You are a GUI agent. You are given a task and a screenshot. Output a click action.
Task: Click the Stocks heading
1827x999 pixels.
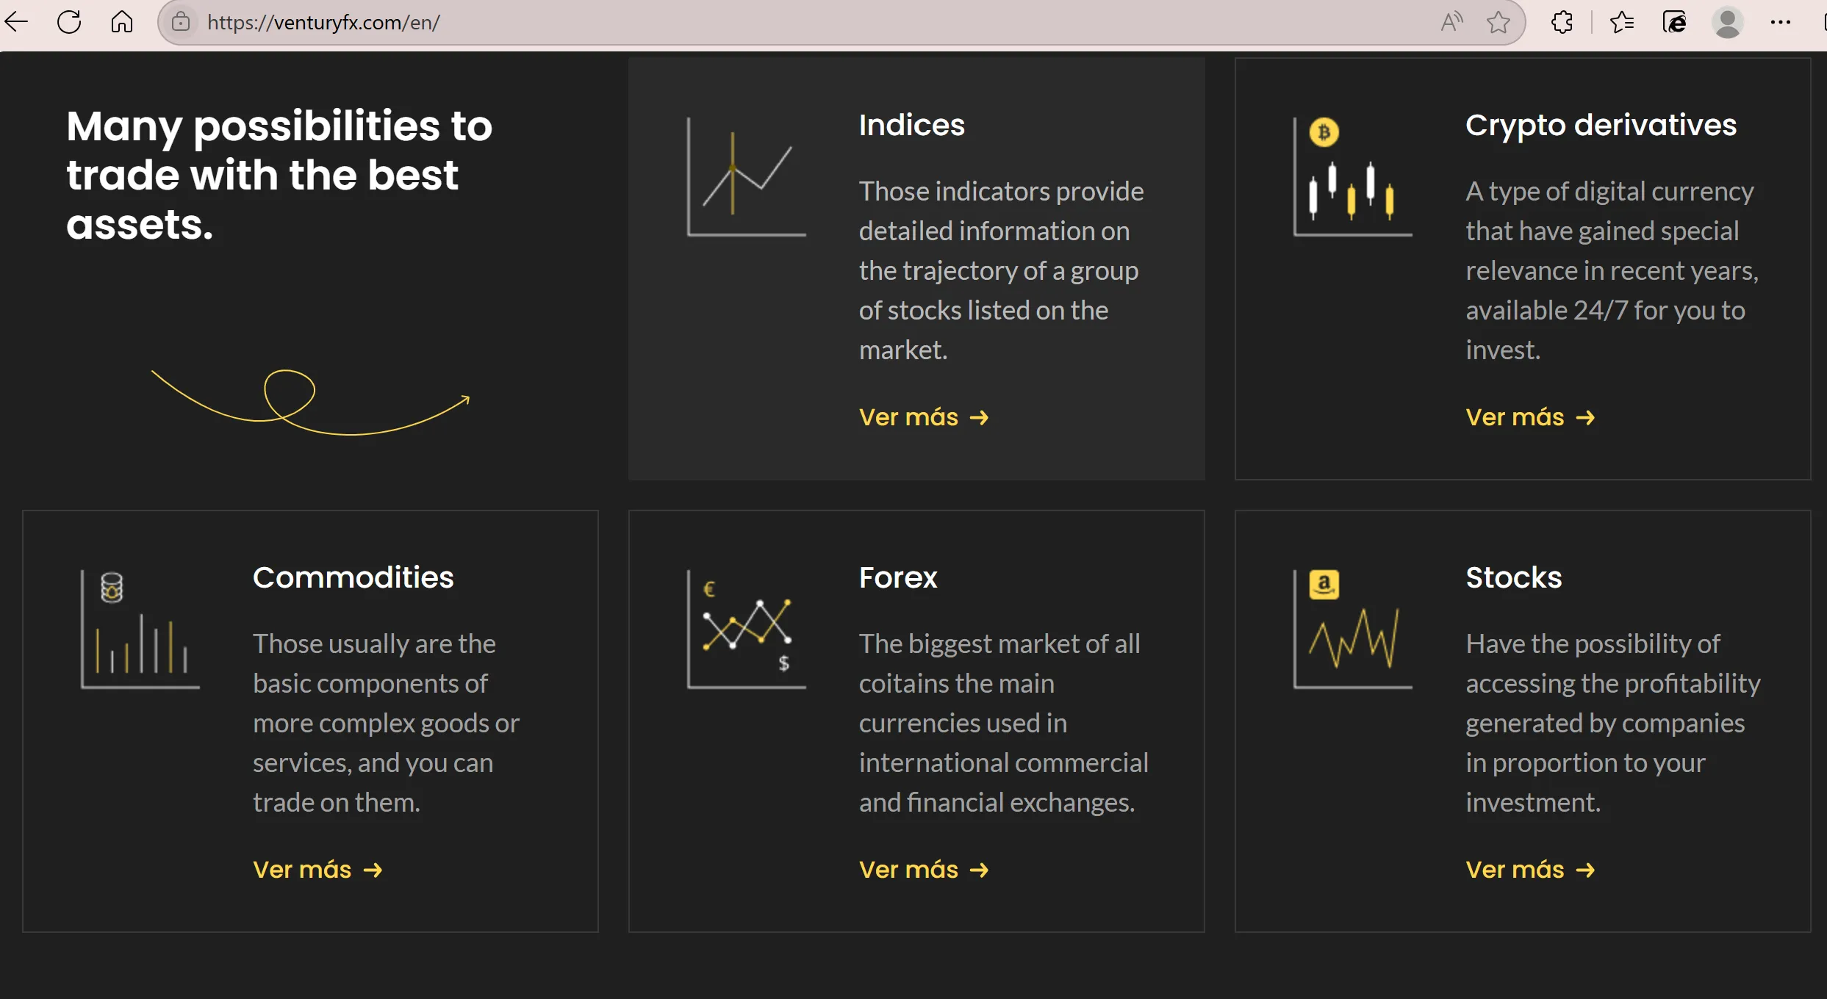(1513, 577)
